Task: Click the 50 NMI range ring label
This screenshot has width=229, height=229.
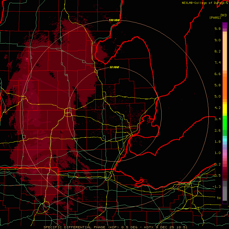Action: [114, 67]
